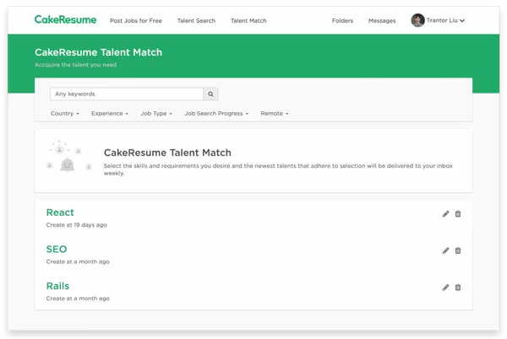The height and width of the screenshot is (339, 507).
Task: Go to Post Jobs for Free
Action: (136, 20)
